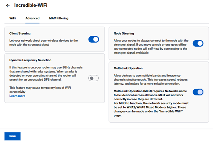Viewport: 213px width, 143px height.
Task: Click the Node Steering heading
Action: [x=124, y=33]
